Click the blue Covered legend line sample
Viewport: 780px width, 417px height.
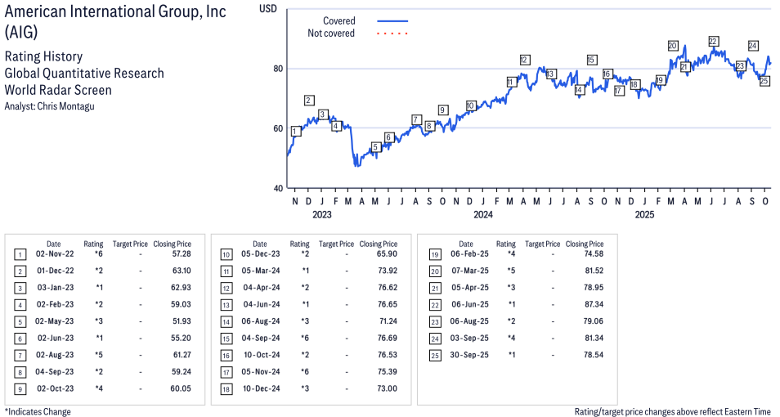[392, 21]
